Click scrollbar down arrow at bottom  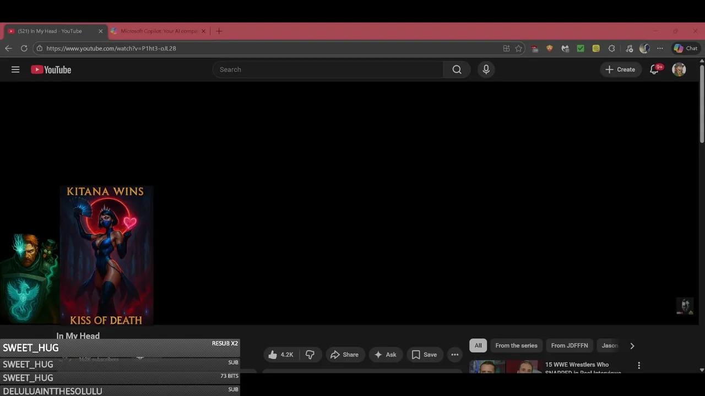click(x=702, y=370)
